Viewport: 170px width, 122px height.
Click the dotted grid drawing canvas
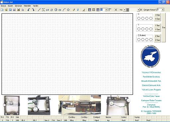[67, 54]
